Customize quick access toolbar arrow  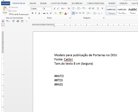pos(26,21)
